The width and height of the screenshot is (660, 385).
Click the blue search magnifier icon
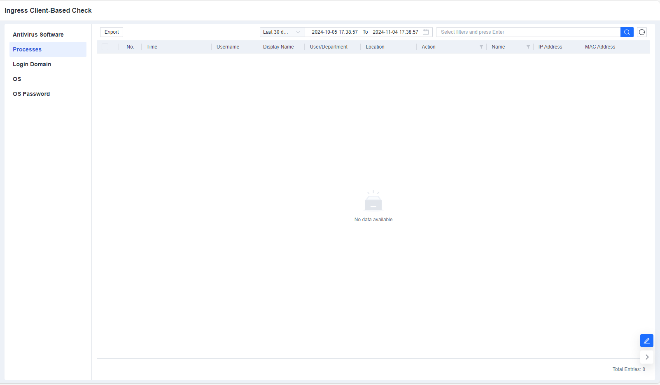pyautogui.click(x=627, y=32)
